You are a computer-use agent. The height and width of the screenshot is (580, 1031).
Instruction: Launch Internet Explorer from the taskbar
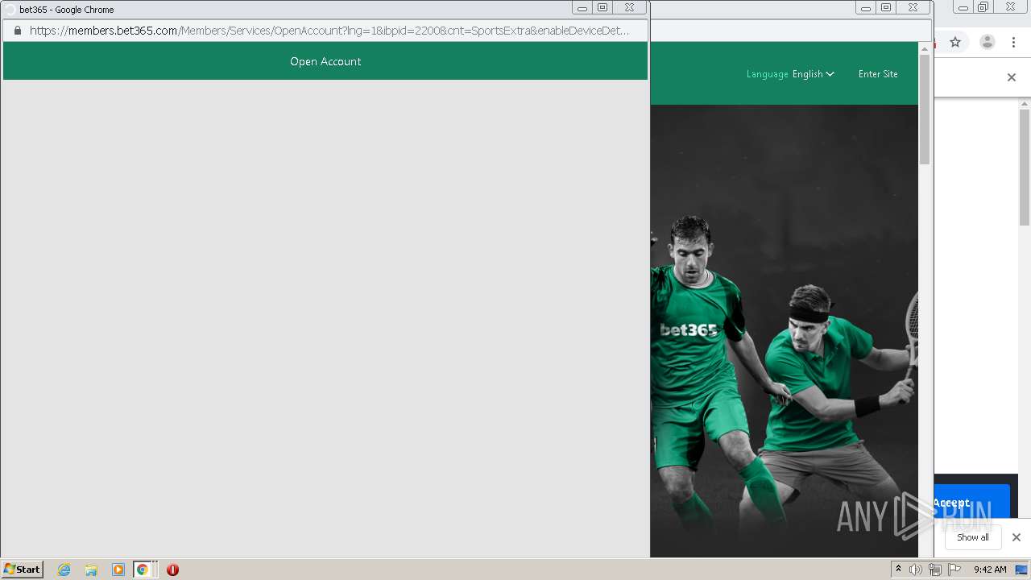click(x=64, y=570)
